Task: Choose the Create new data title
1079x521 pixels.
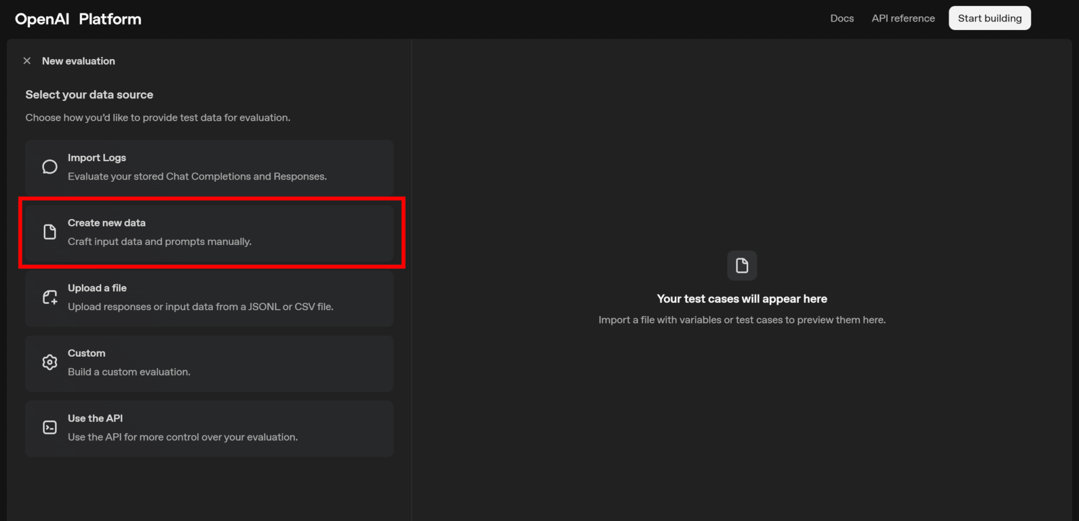Action: [x=106, y=223]
